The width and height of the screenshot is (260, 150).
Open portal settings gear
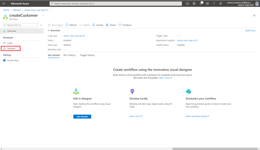(207, 4)
